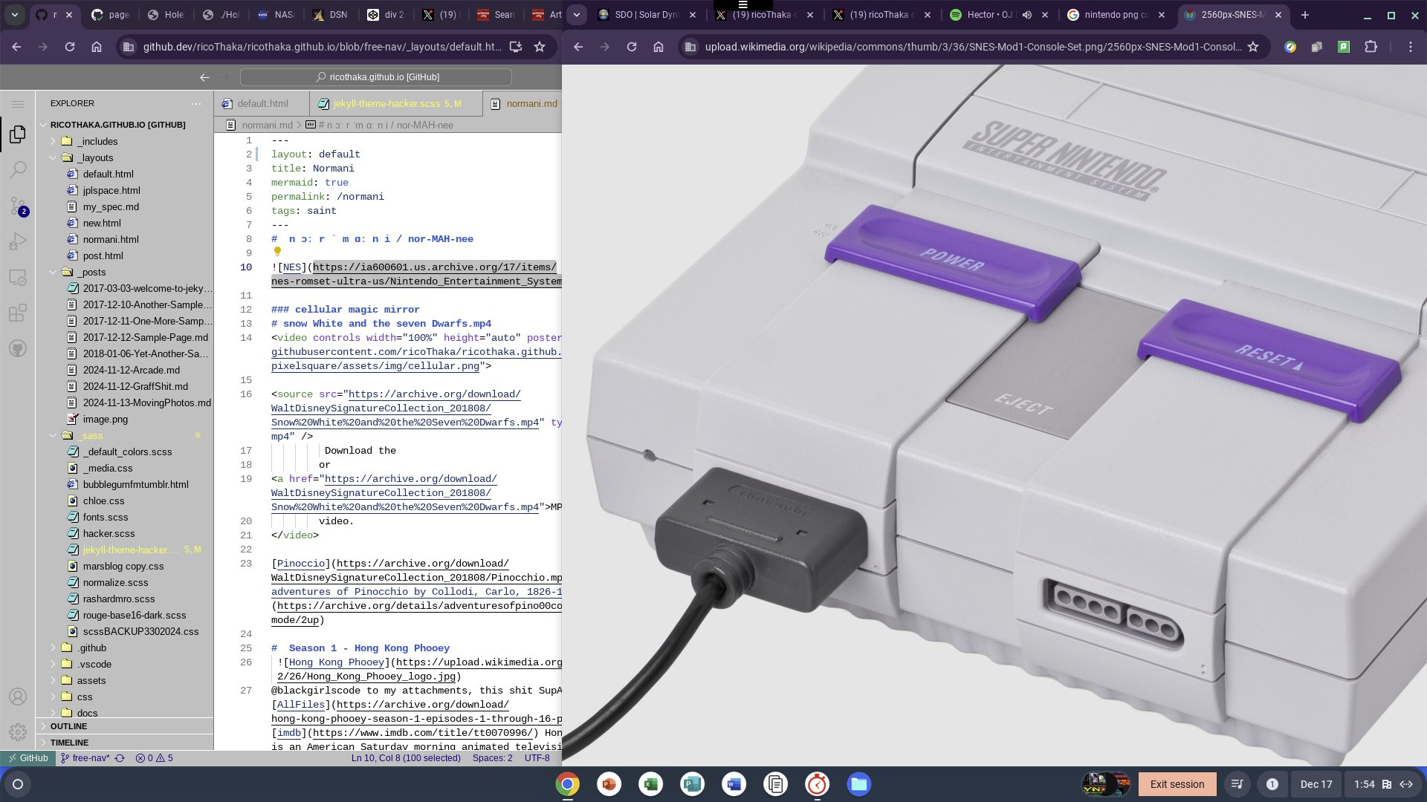The image size is (1427, 802).
Task: Open the Files app from the shelf
Action: coord(859,784)
